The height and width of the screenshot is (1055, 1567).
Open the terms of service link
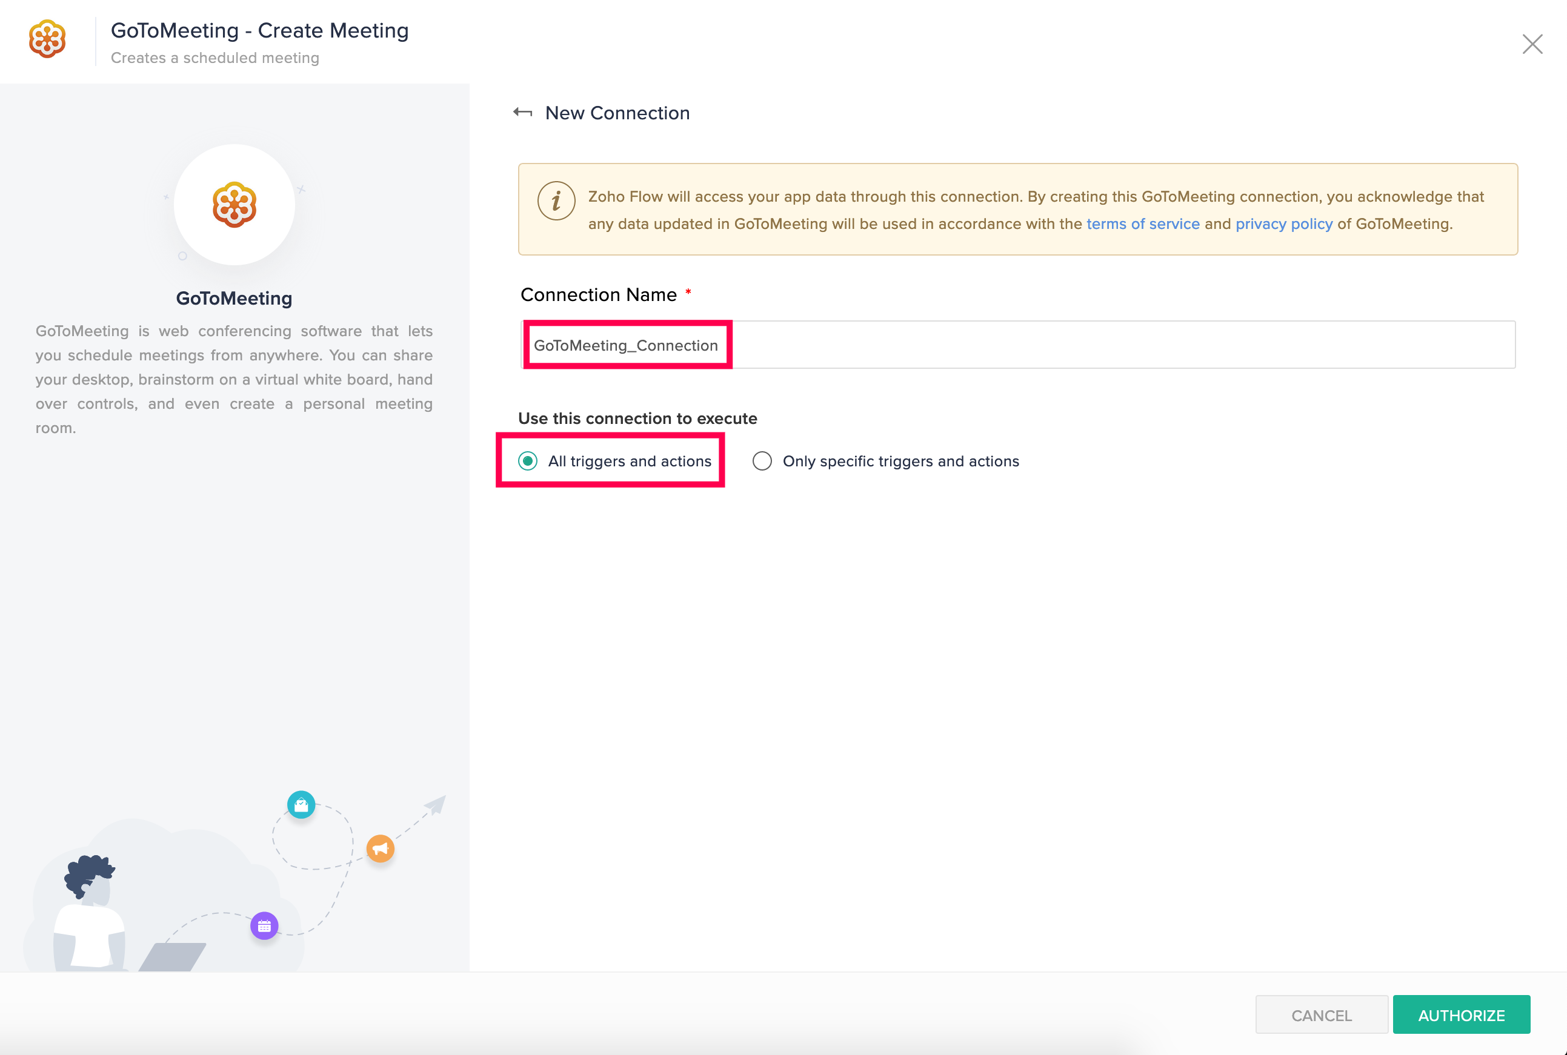tap(1142, 224)
